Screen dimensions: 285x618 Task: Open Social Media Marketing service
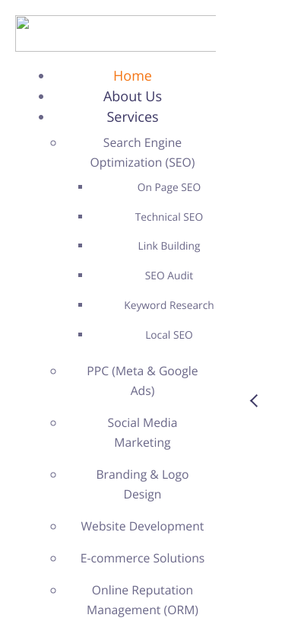(x=143, y=432)
